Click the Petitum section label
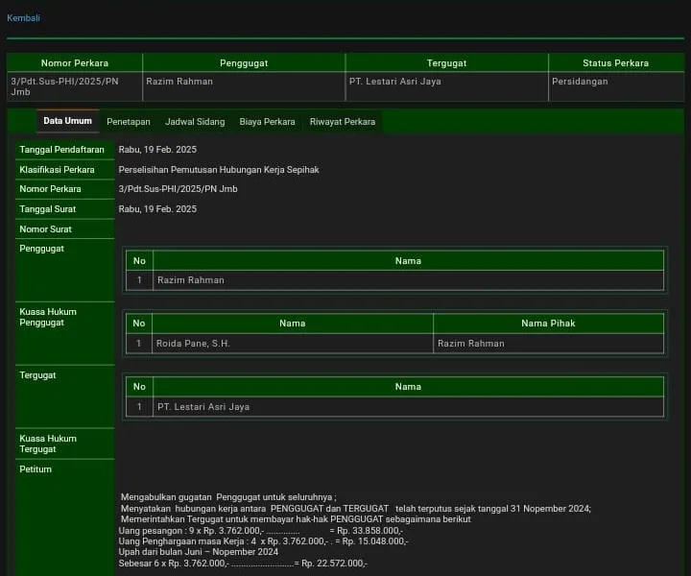Screen dimensions: 691x576 click(36, 469)
